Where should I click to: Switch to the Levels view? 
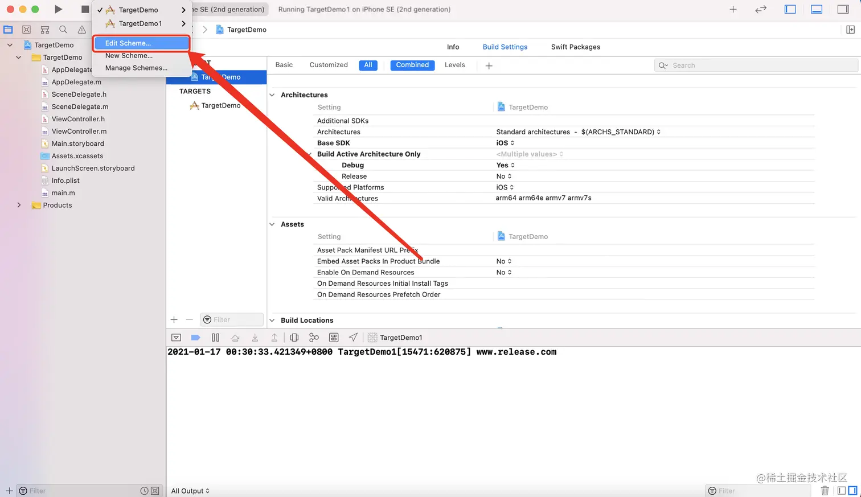coord(455,65)
